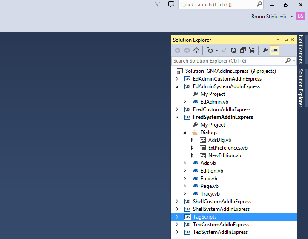Click the VB icon of Tracy.vb
This screenshot has width=308, height=239.
click(195, 194)
